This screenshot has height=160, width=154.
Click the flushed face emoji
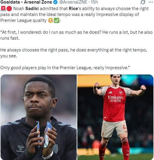click(x=51, y=20)
